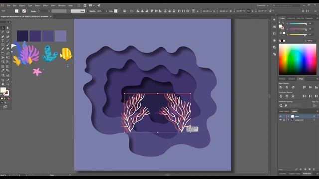This screenshot has height=179, width=319.
Task: Select the Direct Selection tool
Action: [8, 28]
